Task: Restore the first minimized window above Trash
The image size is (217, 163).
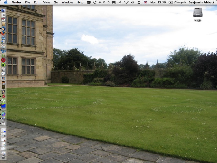Action: tap(3, 153)
